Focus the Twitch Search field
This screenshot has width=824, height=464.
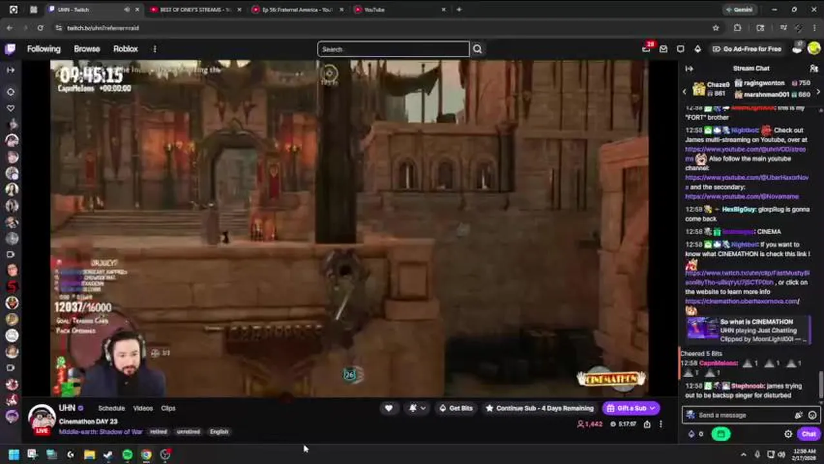point(393,49)
